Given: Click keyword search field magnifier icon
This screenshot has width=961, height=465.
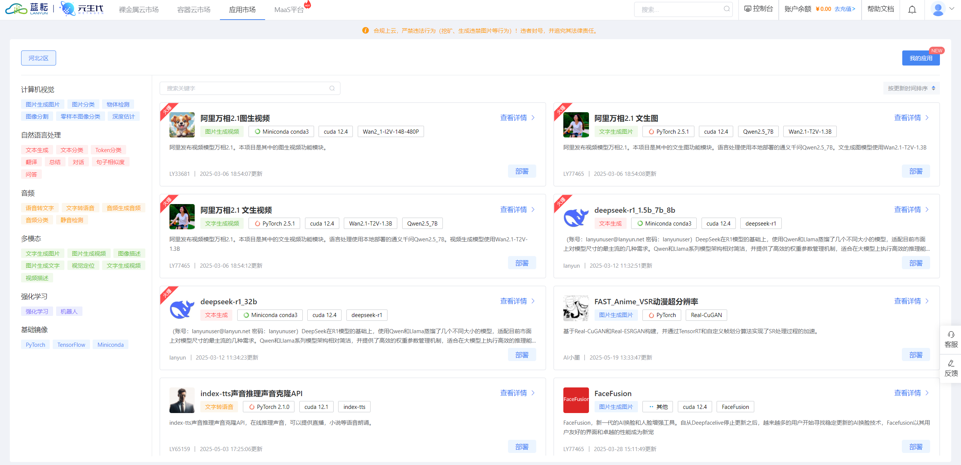Looking at the screenshot, I should click(332, 88).
